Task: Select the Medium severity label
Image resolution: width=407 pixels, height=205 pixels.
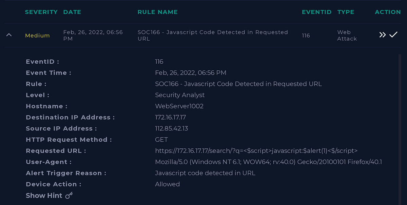Action: 37,36
